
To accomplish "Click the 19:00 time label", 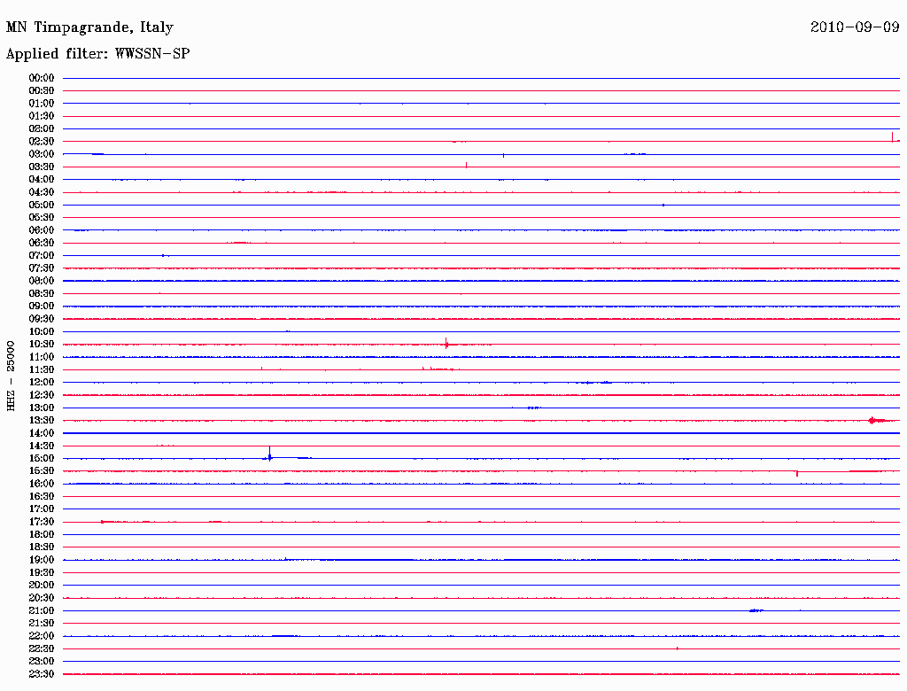I will [42, 560].
